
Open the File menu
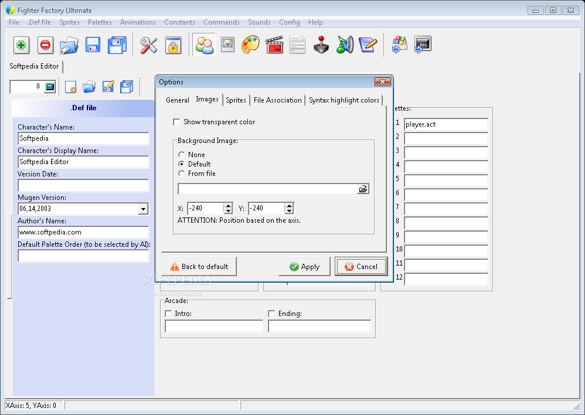[x=14, y=22]
